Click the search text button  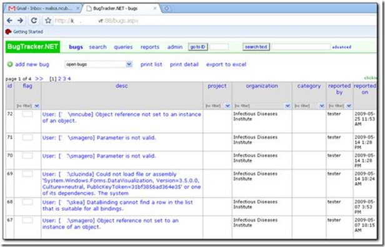256,47
